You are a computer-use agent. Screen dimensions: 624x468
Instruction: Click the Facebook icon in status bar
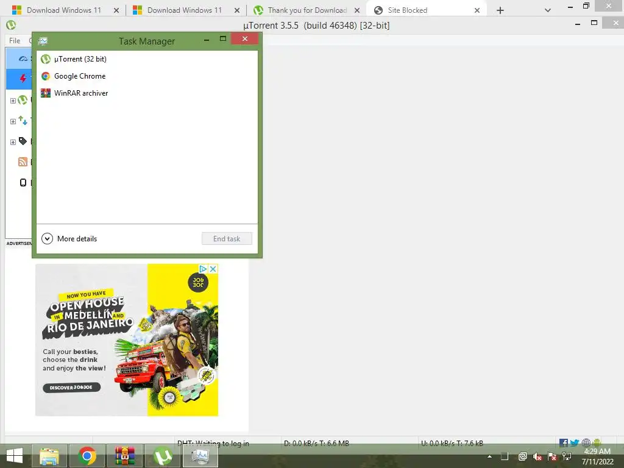coord(564,442)
